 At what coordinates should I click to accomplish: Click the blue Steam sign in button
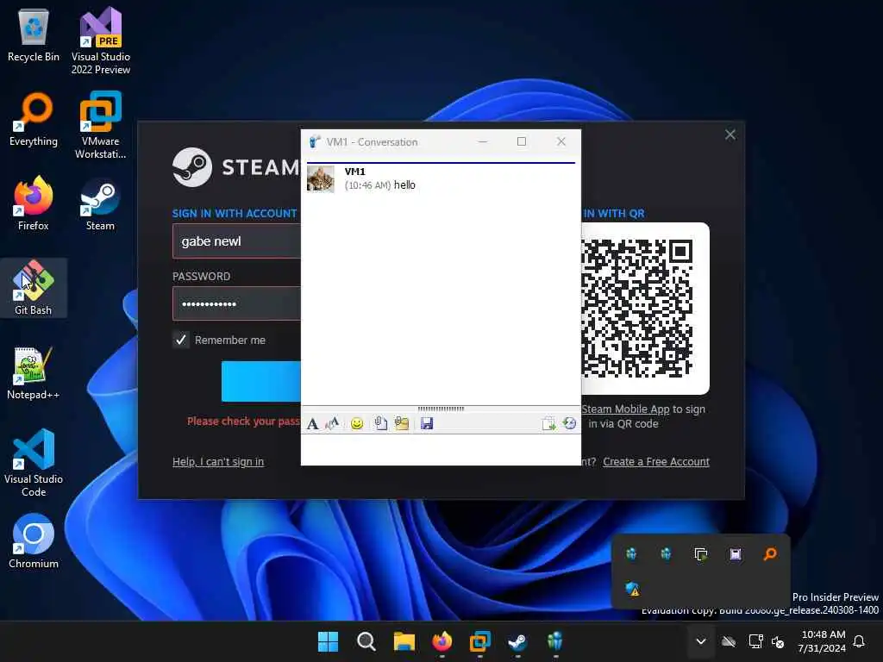[x=260, y=381]
